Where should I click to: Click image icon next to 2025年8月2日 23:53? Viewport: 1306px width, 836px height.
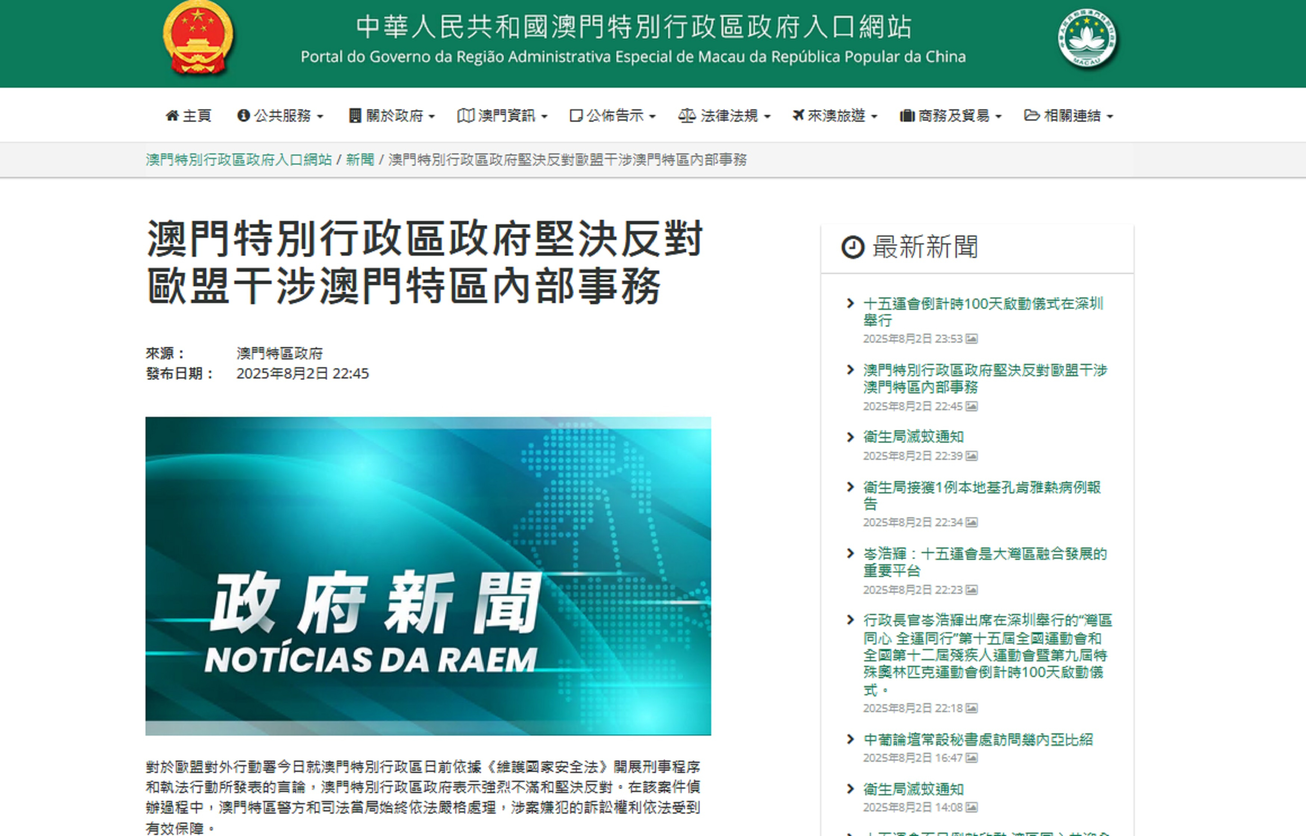(x=972, y=339)
